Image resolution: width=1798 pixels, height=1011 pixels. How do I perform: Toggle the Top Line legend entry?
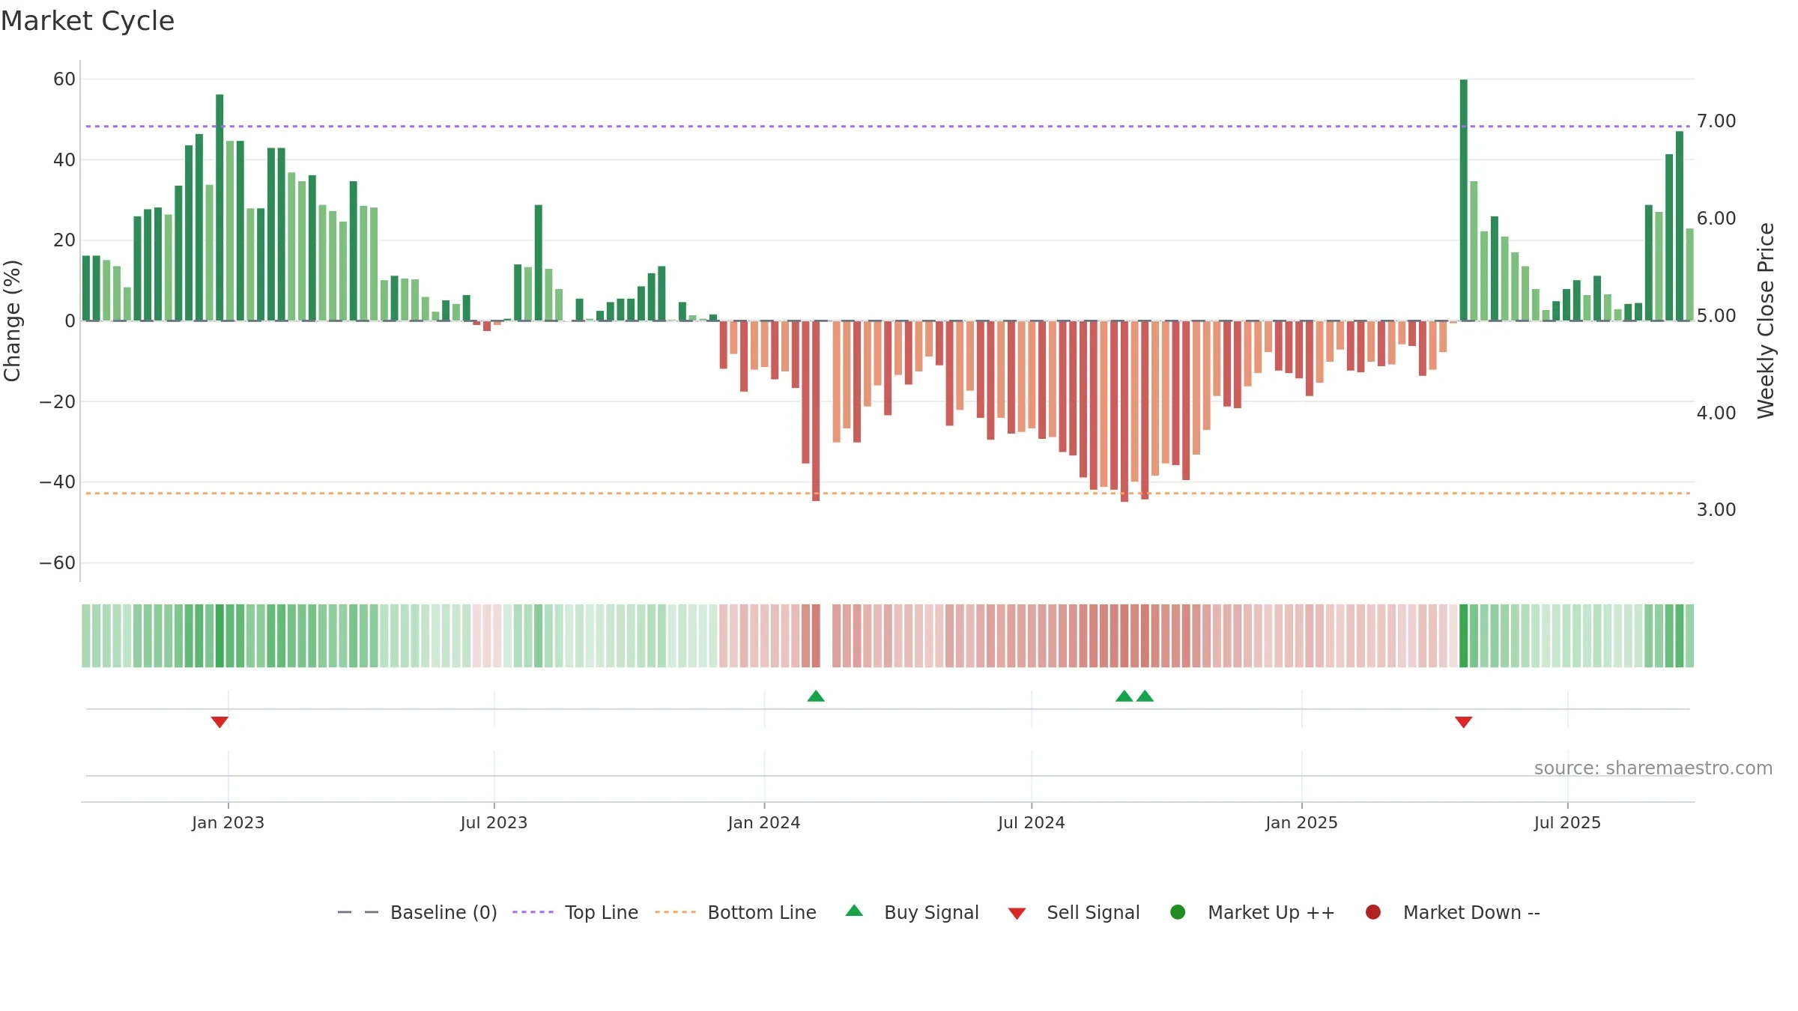tap(575, 912)
